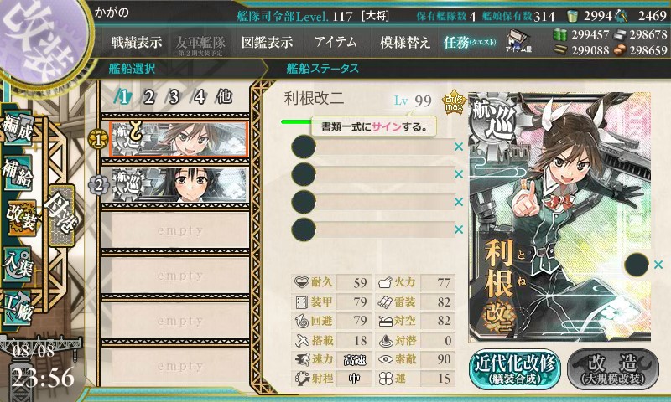
Task: Switch to fleet 2 tab
Action: coord(149,97)
